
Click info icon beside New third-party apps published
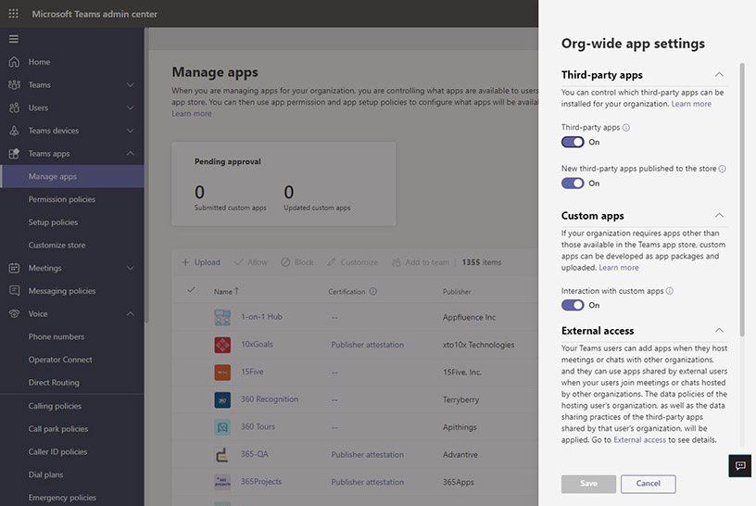723,169
